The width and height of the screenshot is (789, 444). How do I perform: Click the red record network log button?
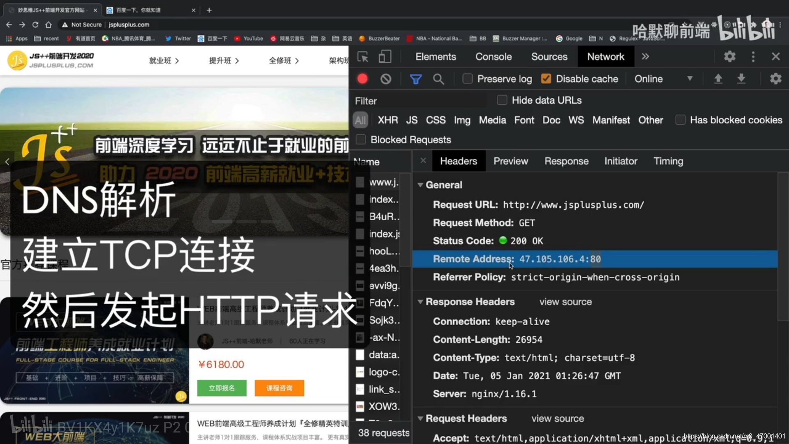pos(362,79)
